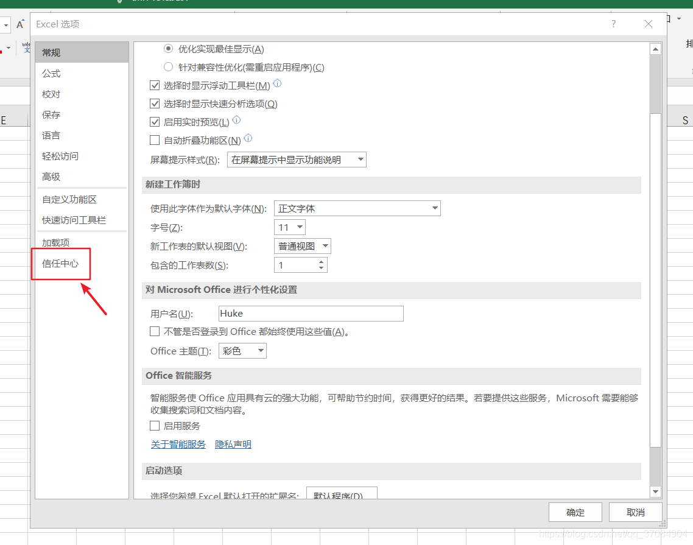
Task: Select 针对兼容性优化 radio button
Action: click(169, 67)
